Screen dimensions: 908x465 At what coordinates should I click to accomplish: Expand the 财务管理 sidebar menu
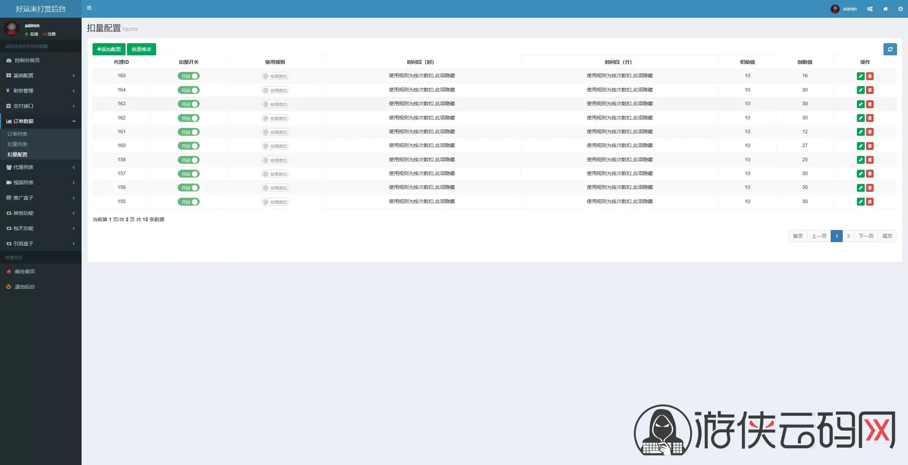tap(41, 91)
